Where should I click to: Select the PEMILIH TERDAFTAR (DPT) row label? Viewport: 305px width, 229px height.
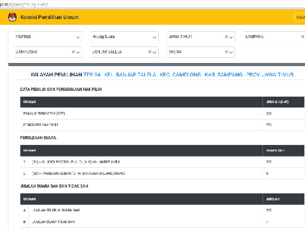pos(44,113)
